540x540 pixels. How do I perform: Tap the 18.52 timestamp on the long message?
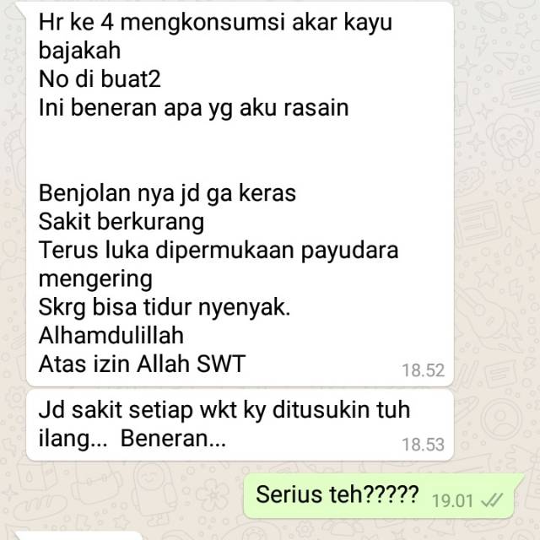pos(424,370)
